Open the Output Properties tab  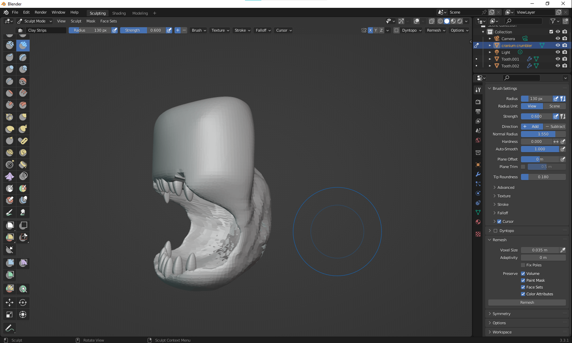click(x=478, y=111)
